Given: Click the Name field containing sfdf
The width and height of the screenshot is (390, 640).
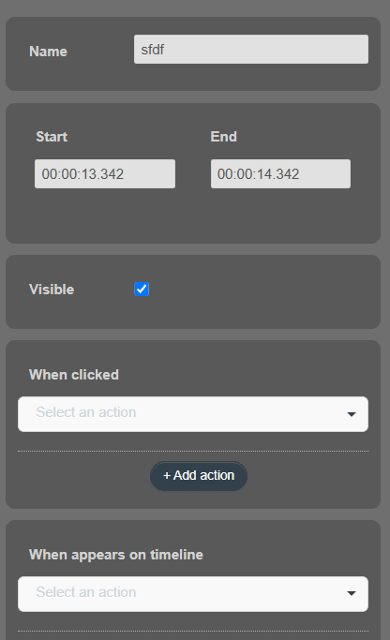Looking at the screenshot, I should pyautogui.click(x=250, y=50).
